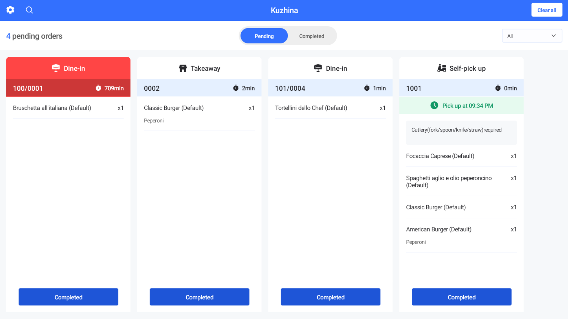Select the Focaccia Caprese item

coord(461,156)
